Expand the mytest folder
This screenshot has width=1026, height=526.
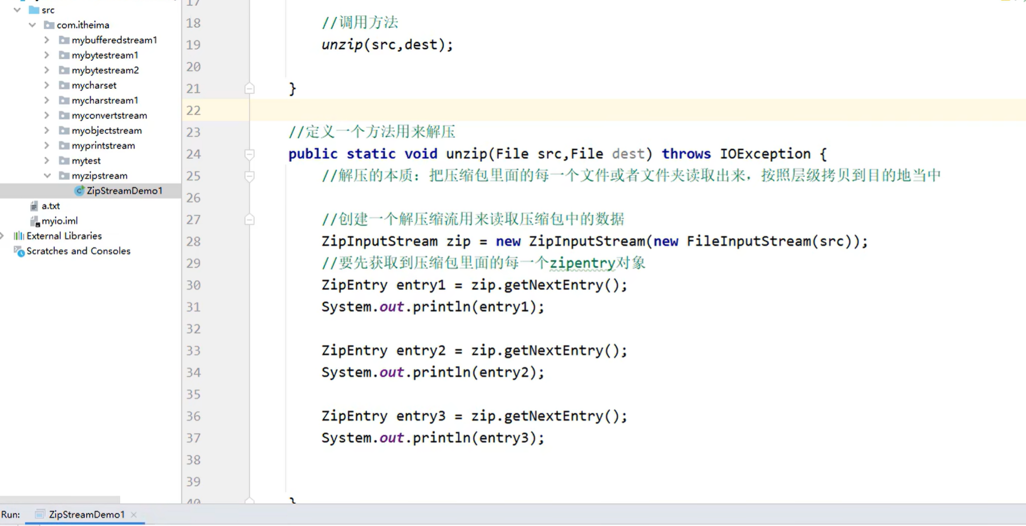47,161
